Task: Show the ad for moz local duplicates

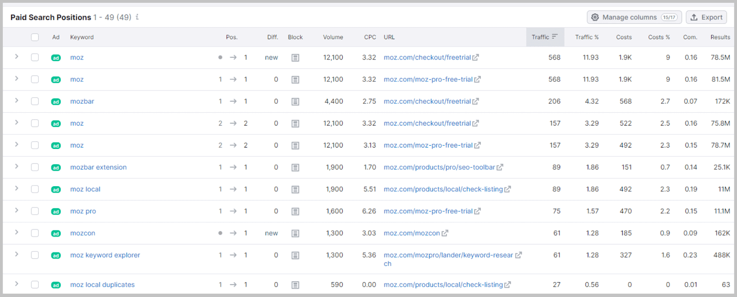Action: [x=56, y=285]
